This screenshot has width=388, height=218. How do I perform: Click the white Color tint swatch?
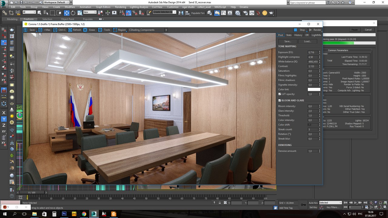coord(314,89)
